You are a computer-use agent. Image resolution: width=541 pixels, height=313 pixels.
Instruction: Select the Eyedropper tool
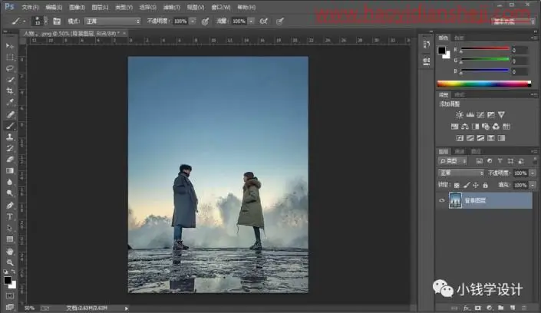10,103
